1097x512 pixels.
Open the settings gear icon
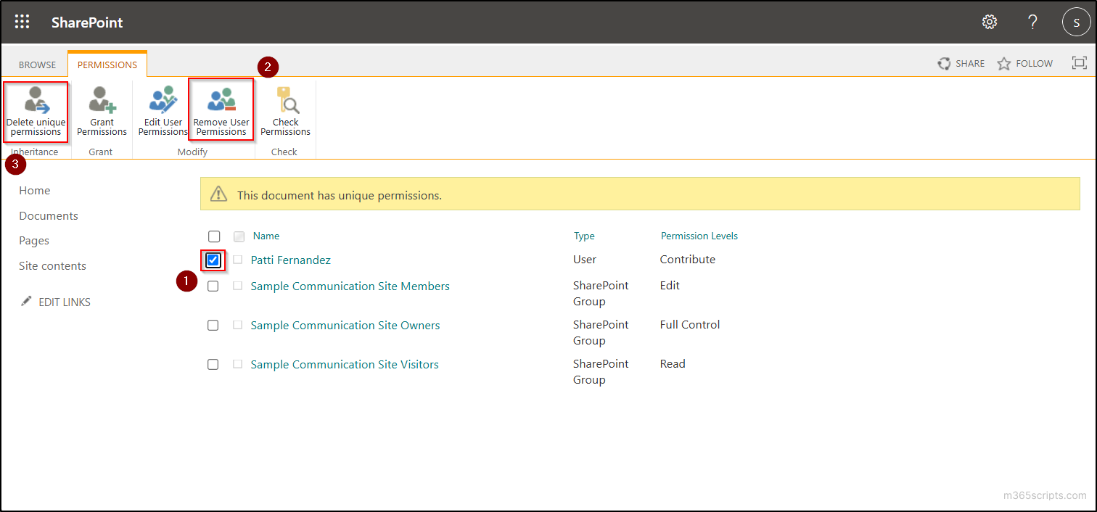point(990,22)
